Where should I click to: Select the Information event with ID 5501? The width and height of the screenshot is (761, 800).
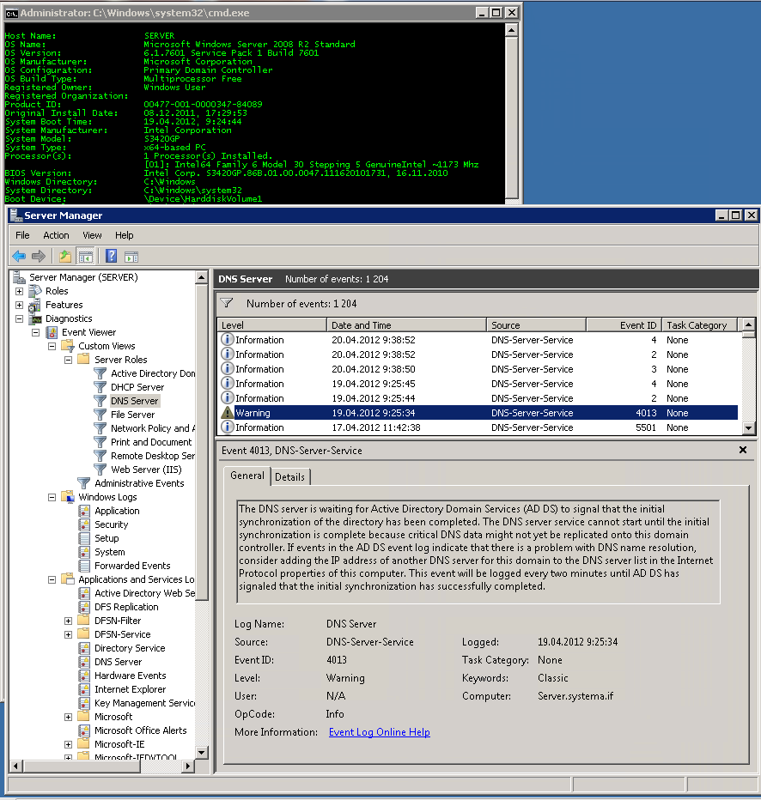point(478,427)
